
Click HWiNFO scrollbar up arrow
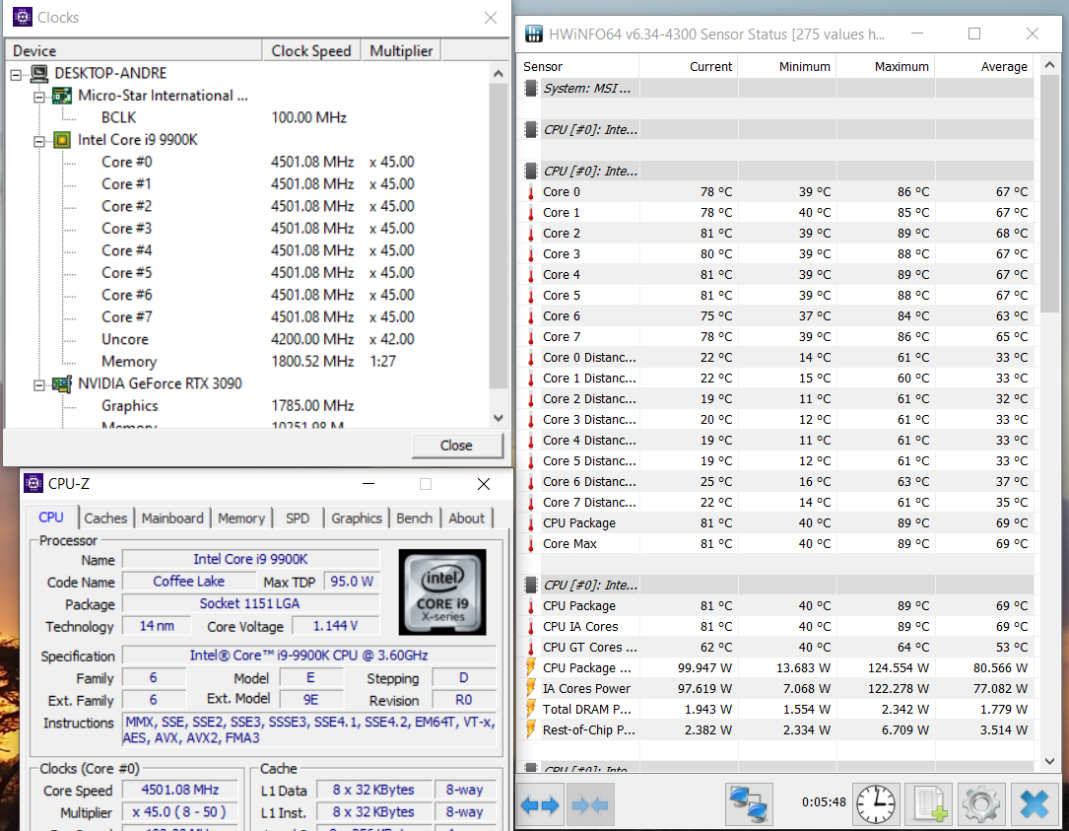pos(1049,65)
